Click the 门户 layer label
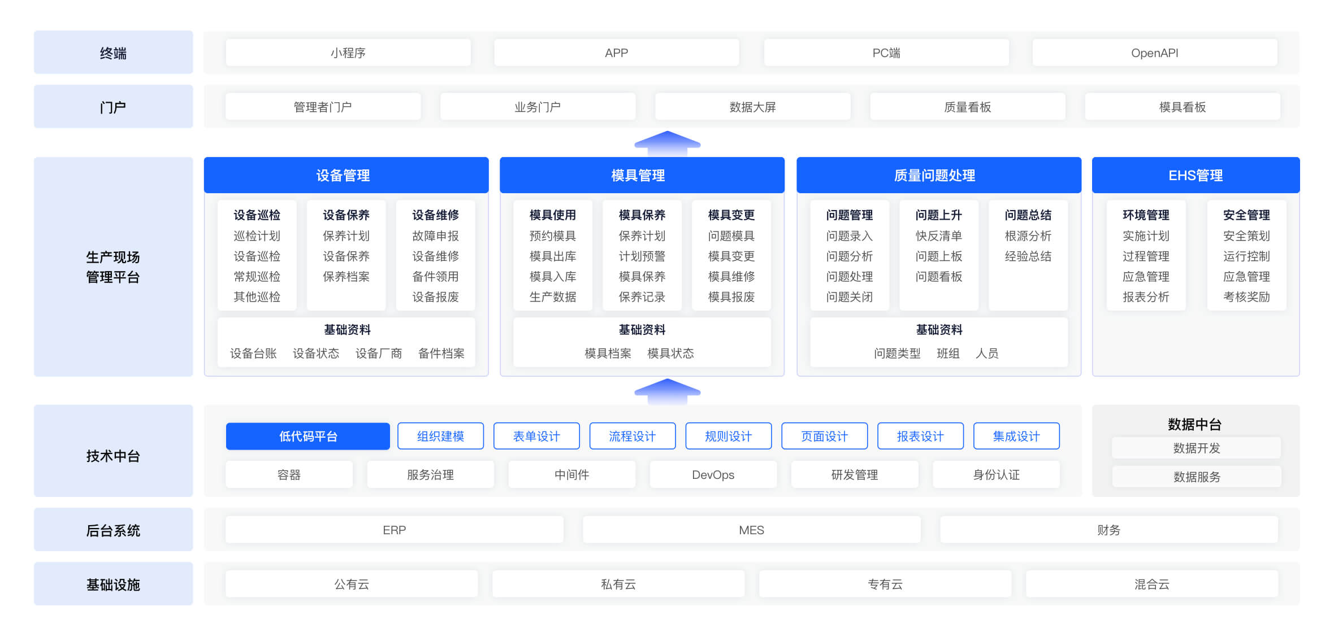The width and height of the screenshot is (1334, 637). tap(113, 107)
